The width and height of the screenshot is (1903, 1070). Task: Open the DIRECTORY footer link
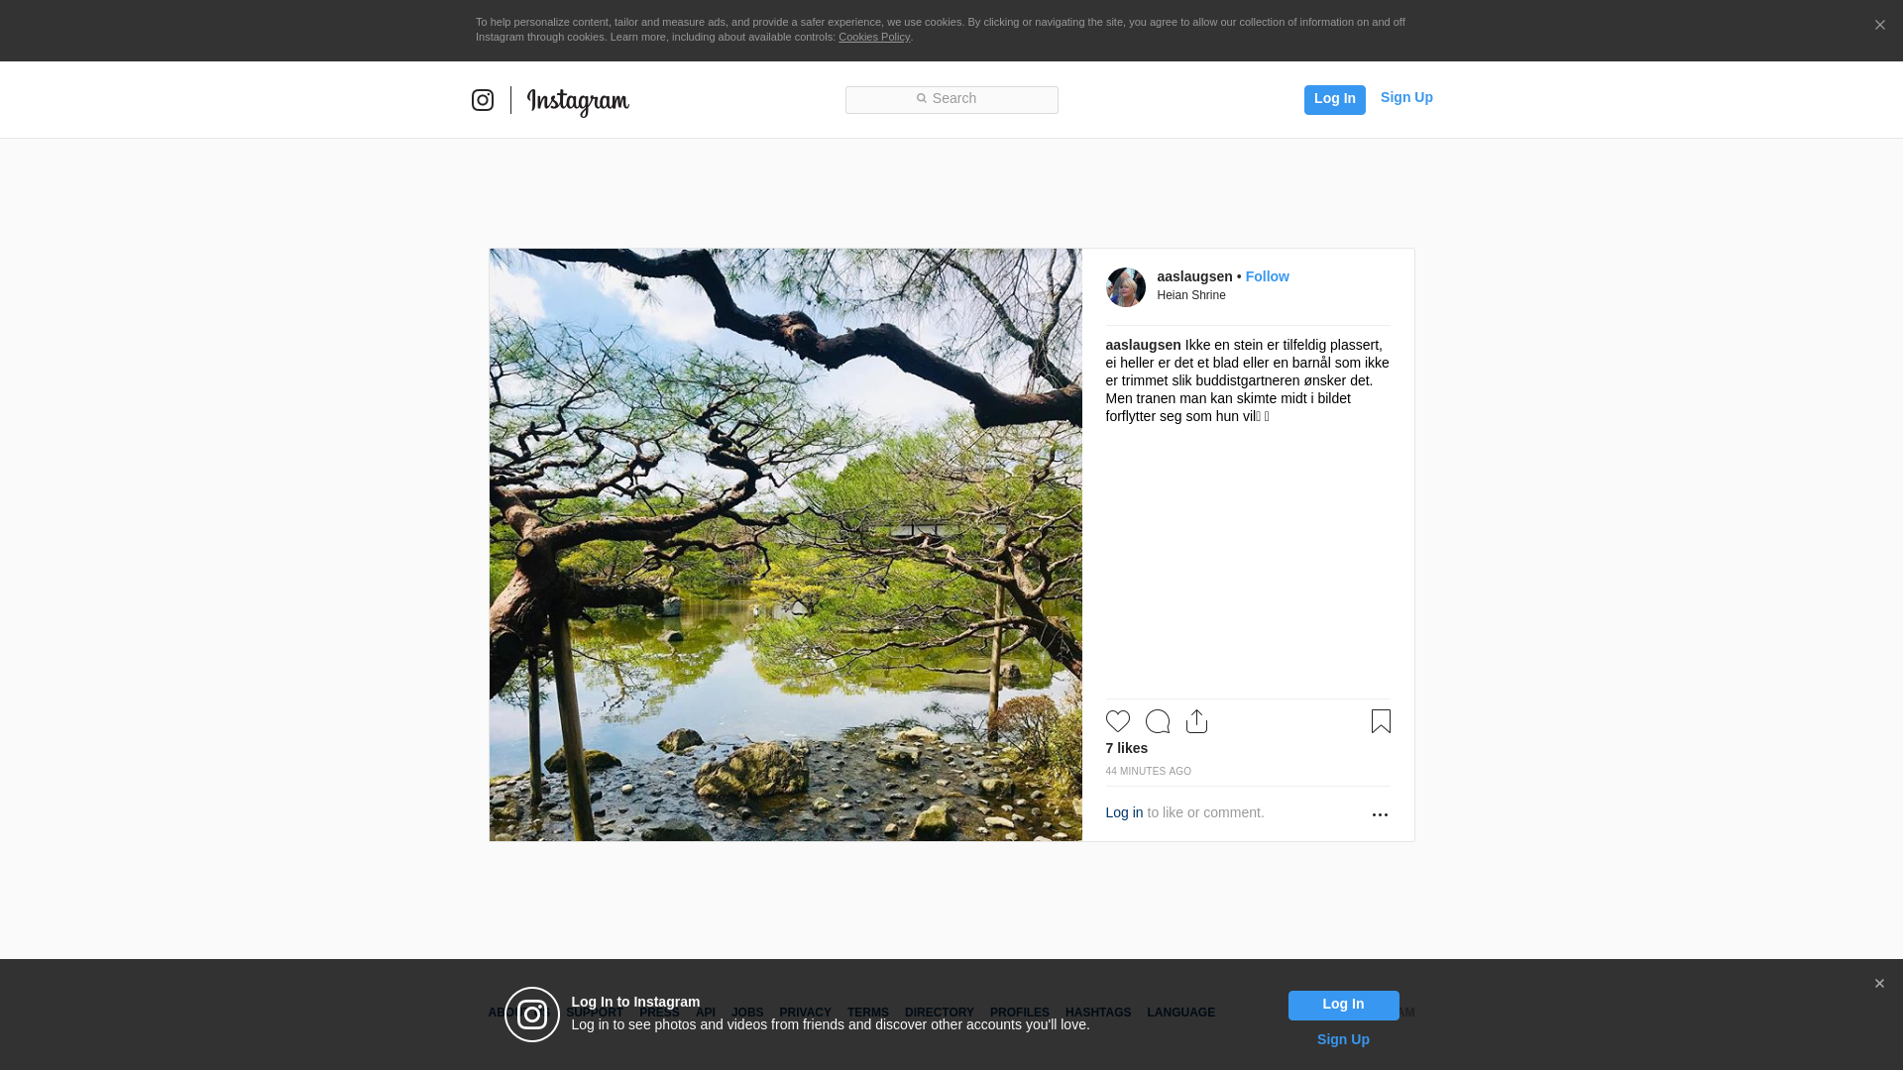pyautogui.click(x=940, y=1013)
